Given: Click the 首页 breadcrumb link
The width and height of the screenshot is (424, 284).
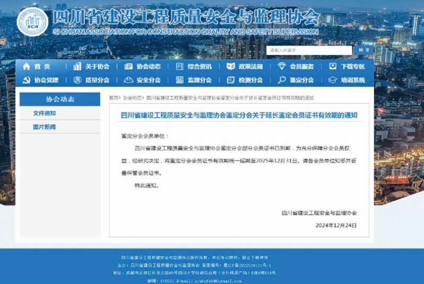Looking at the screenshot, I should point(114,98).
